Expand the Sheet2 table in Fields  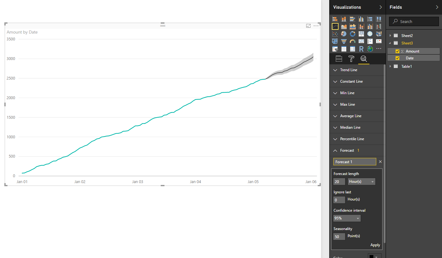390,36
